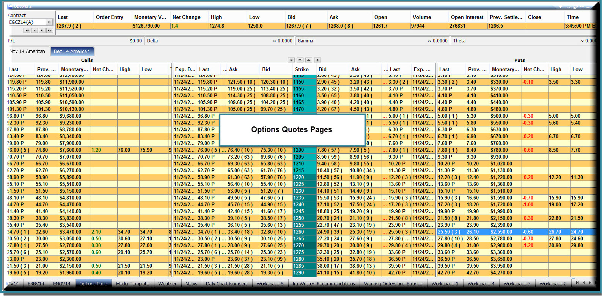Click the Net Change header in contract quote row
This screenshot has height=296, width=602.
189,17
